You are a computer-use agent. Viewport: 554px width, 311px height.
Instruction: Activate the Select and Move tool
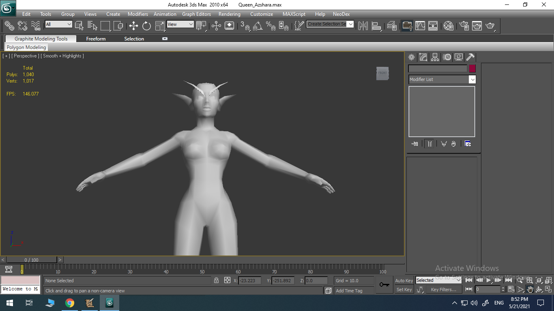pyautogui.click(x=134, y=26)
